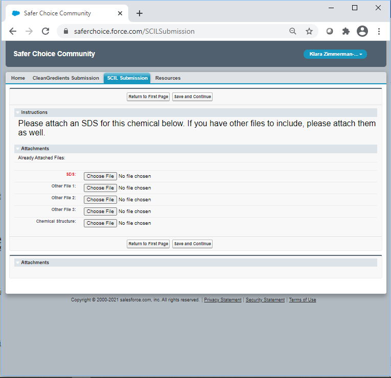Open a new browser tab
Viewport: 391px width, 378px height.
pyautogui.click(x=140, y=13)
